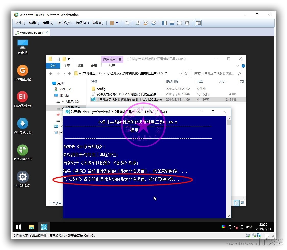This screenshot has width=287, height=250.
Task: Click the taskbar clock 22:50
Action: point(263,227)
